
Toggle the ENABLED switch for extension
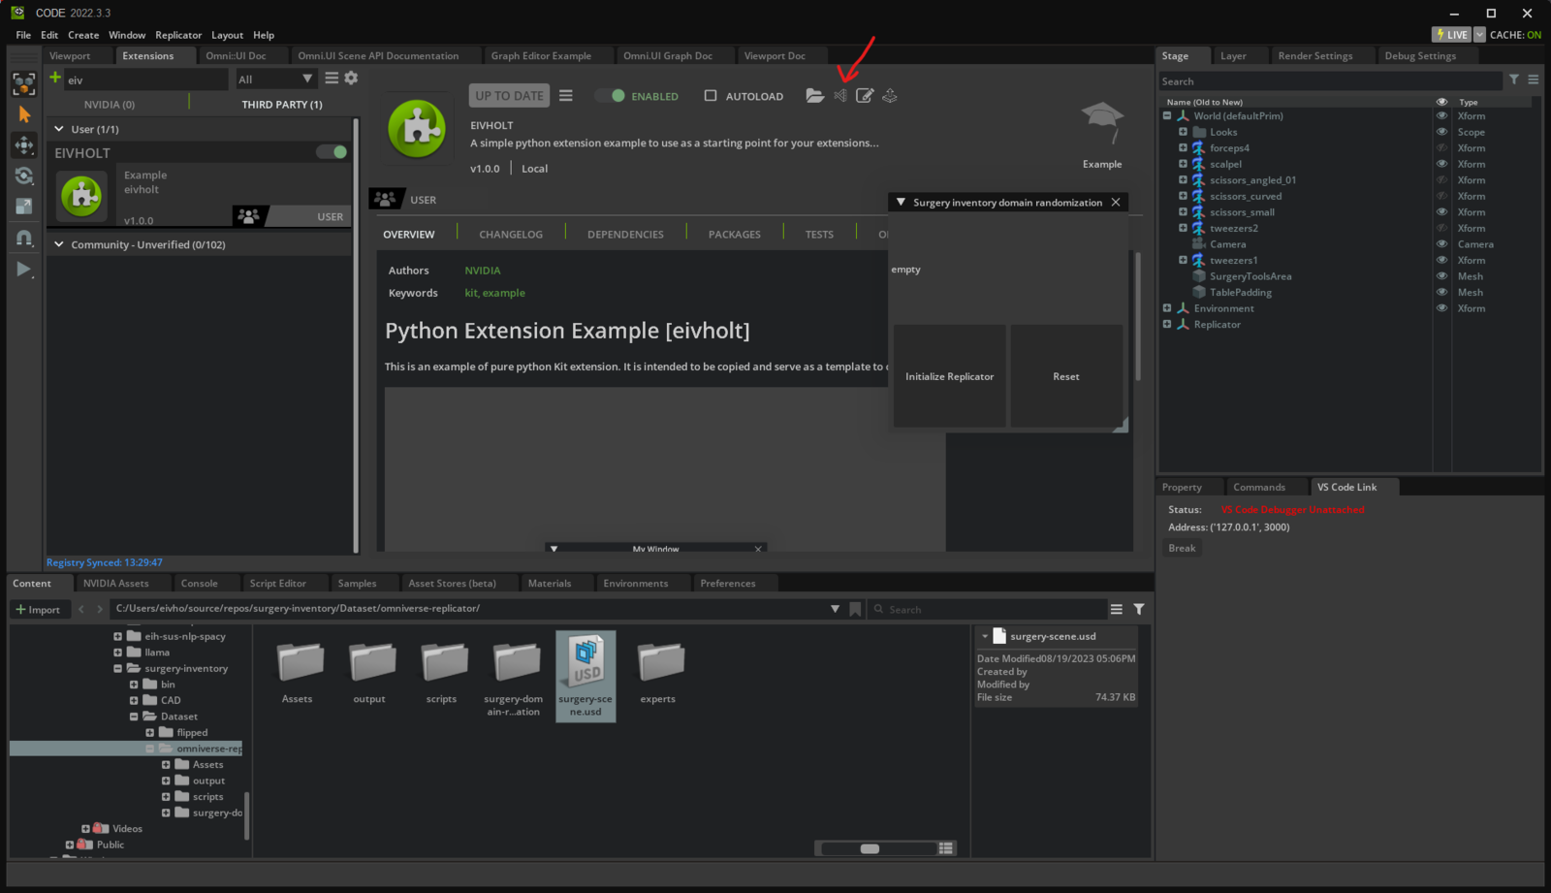pos(612,96)
